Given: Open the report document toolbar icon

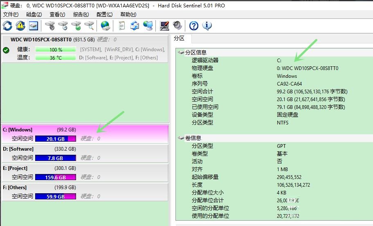Looking at the screenshot, I should coord(121,26).
